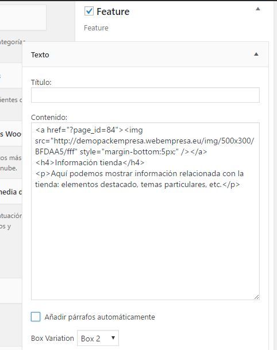277x350 pixels.
Task: Enable Añadir párrafos automáticamente checkbox
Action: click(x=36, y=317)
